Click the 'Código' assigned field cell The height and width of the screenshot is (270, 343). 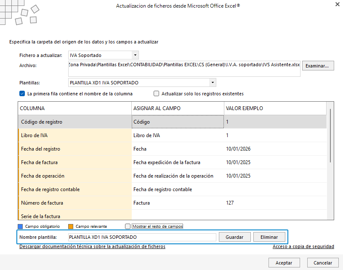178,122
